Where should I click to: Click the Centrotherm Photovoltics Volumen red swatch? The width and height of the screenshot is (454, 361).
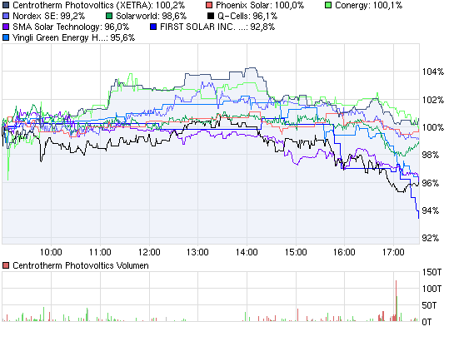[x=6, y=265]
